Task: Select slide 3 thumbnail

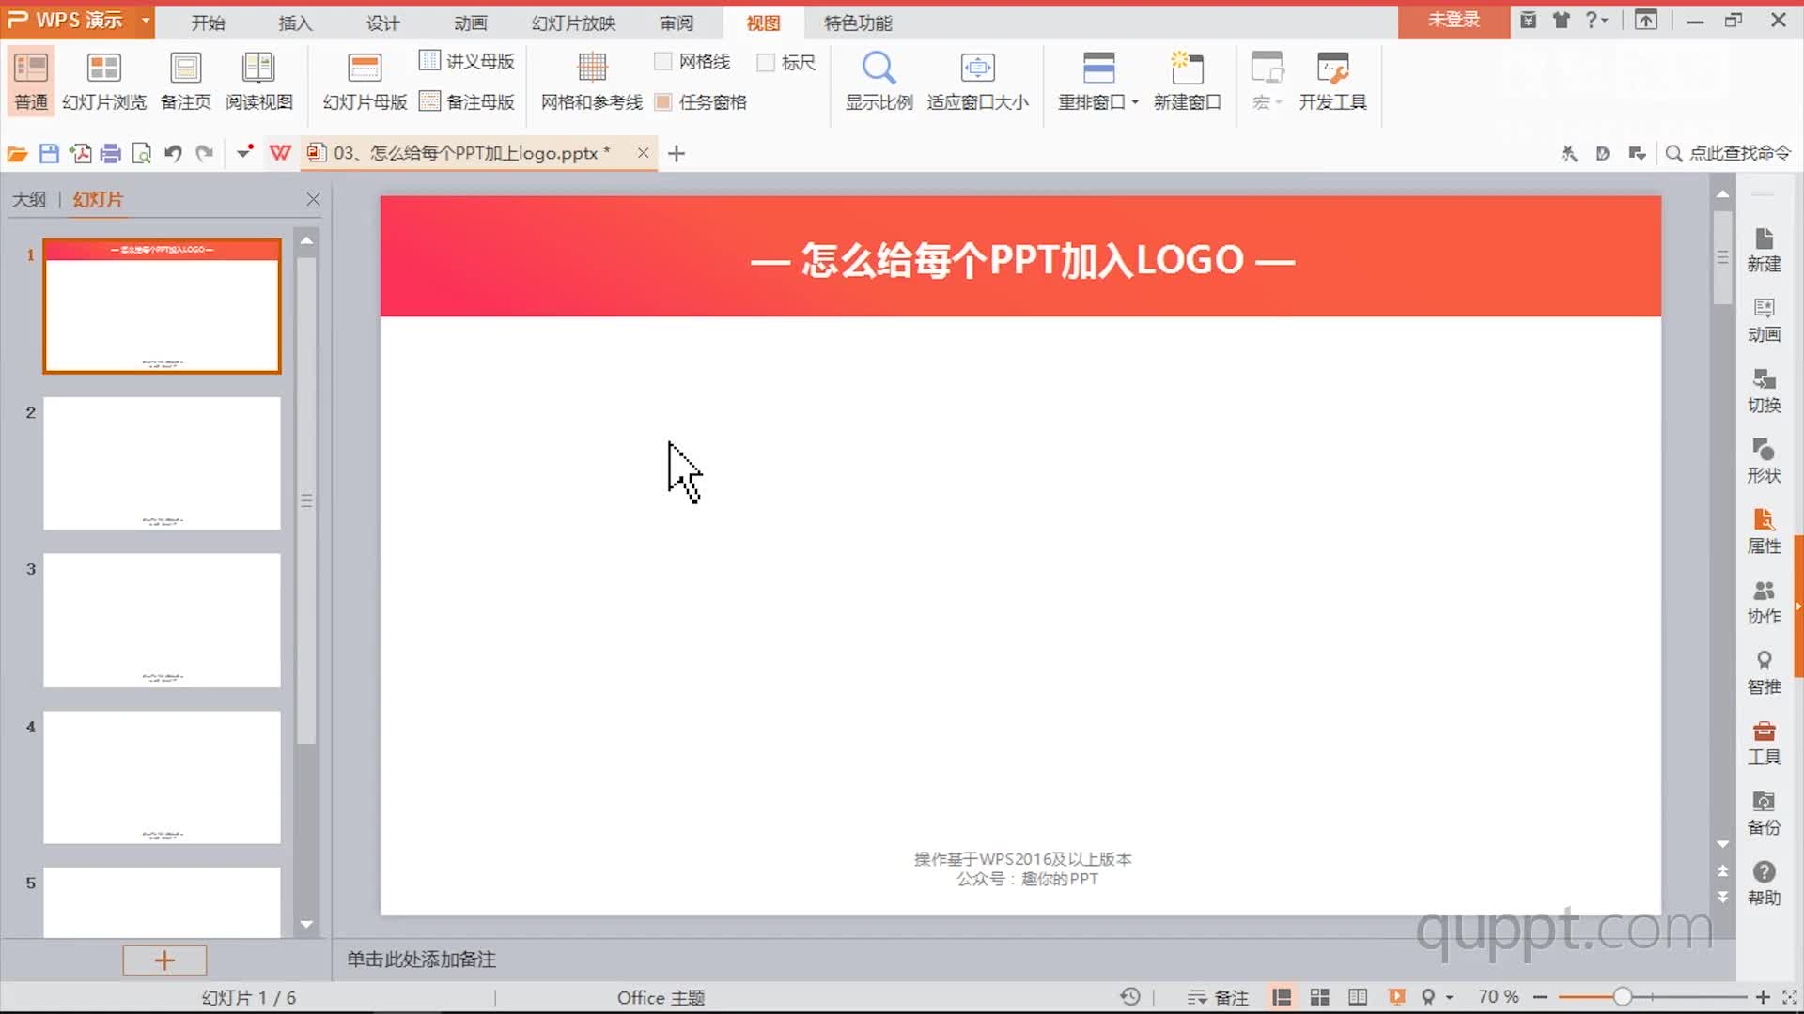Action: (x=162, y=620)
